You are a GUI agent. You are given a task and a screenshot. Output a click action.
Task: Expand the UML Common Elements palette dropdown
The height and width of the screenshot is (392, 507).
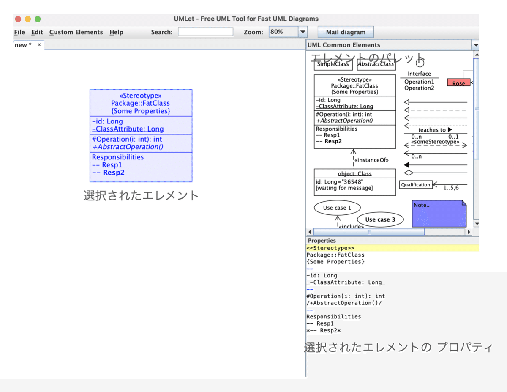pos(476,45)
